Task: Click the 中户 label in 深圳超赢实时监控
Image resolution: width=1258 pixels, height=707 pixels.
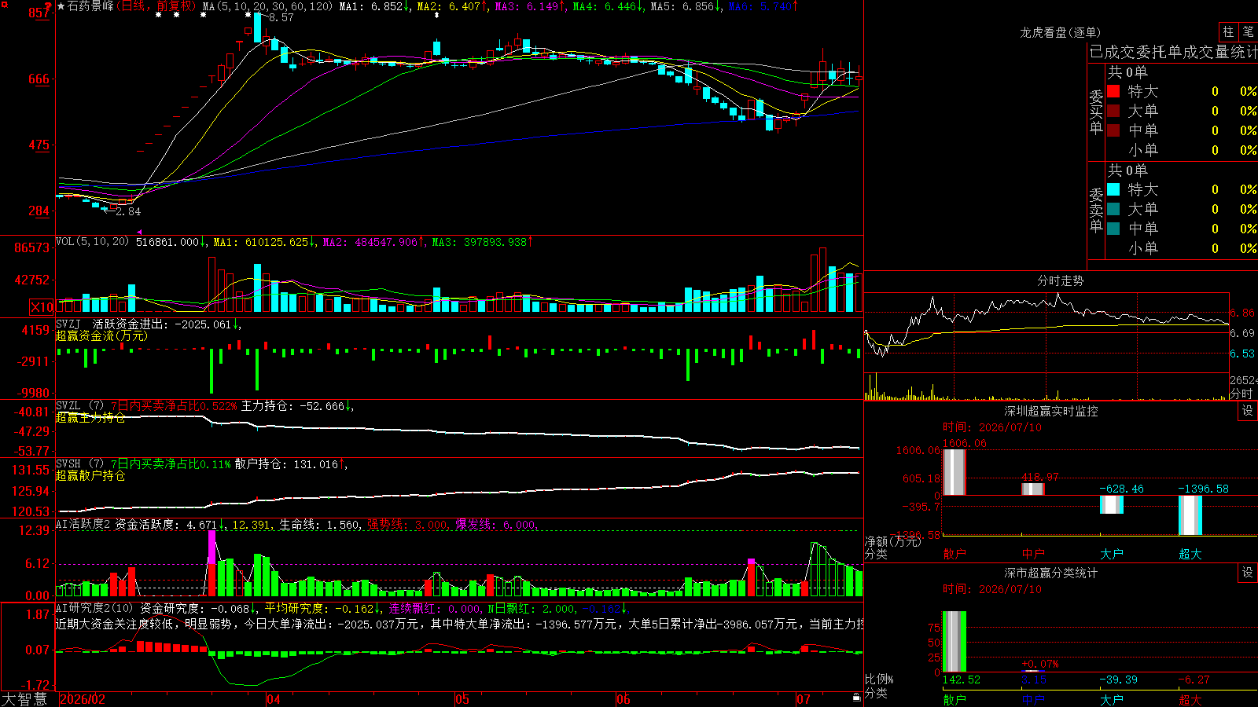Action: tap(1033, 554)
